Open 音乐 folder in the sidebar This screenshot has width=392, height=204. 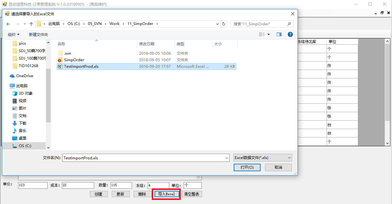coord(22,131)
